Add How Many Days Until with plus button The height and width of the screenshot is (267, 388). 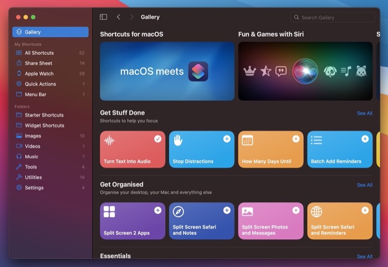(295, 139)
